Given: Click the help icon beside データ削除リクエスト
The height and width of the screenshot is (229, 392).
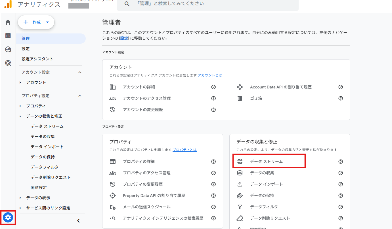Looking at the screenshot, I should [341, 218].
